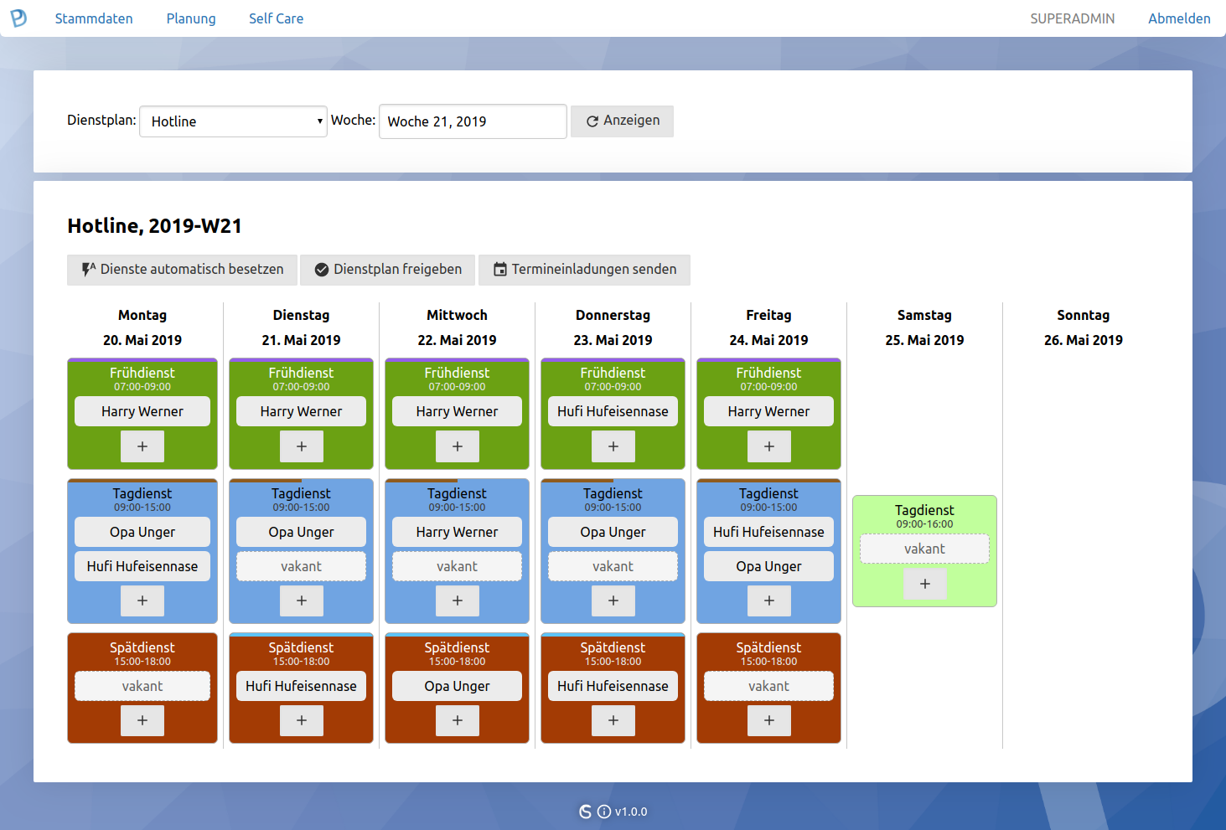Add person to Saturday Tagdienst with plus
The width and height of the screenshot is (1226, 830).
pyautogui.click(x=925, y=584)
